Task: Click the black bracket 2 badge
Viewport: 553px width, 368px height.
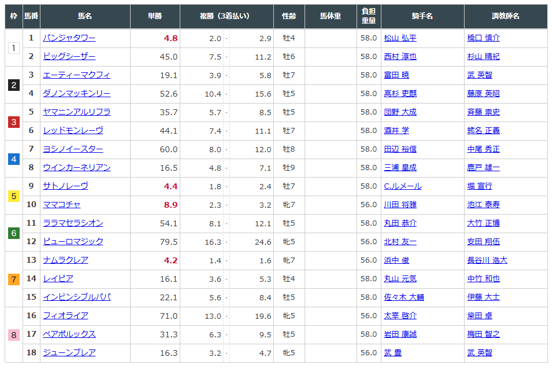Action: pos(14,84)
